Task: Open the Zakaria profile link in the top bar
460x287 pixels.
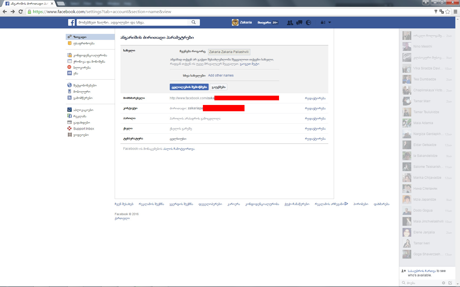Action: [x=242, y=22]
